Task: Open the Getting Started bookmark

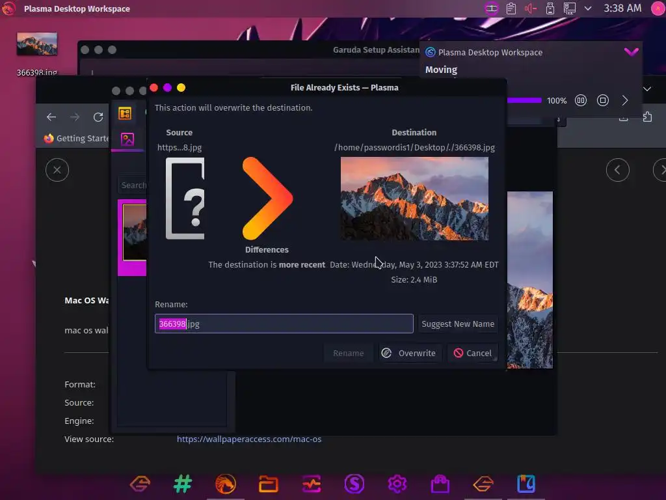Action: click(x=77, y=138)
